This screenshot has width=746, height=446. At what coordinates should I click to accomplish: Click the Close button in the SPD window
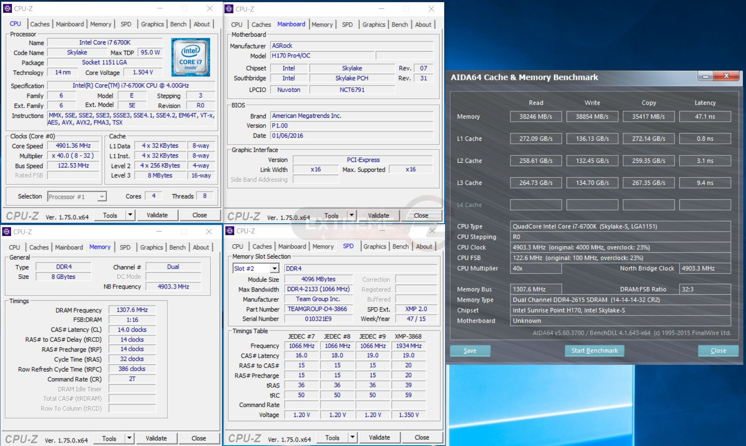click(422, 438)
